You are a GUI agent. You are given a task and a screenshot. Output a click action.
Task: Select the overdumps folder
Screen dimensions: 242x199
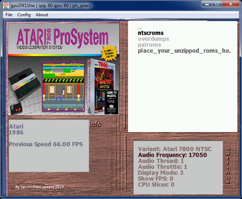pyautogui.click(x=153, y=39)
